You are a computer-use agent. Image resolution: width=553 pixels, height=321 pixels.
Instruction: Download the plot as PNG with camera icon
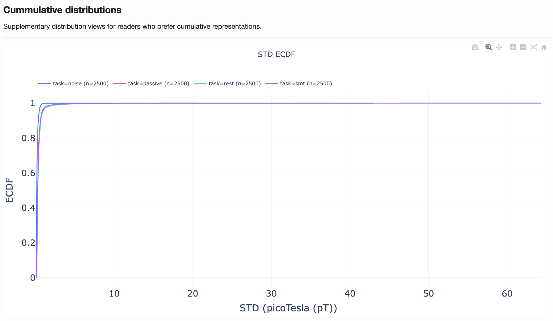click(475, 48)
